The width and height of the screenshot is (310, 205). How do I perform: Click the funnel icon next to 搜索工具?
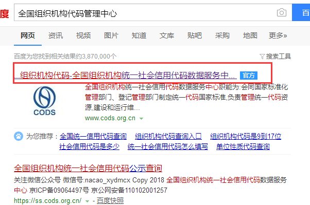point(262,57)
